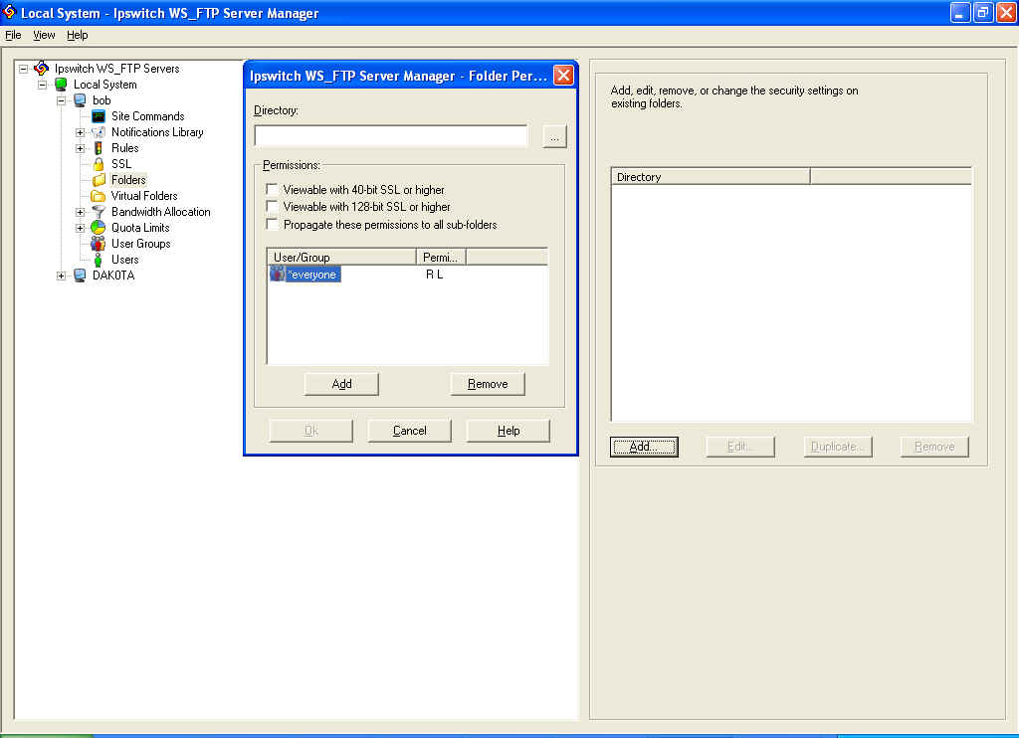Click the Duplicate... button in the Folders panel

(838, 447)
